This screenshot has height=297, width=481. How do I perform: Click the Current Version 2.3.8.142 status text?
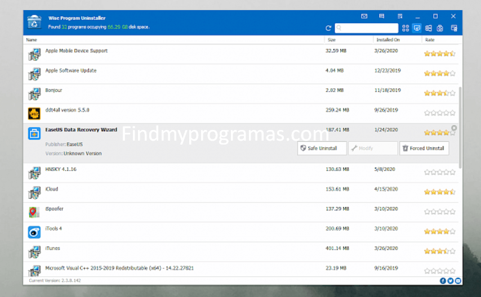coord(55,281)
